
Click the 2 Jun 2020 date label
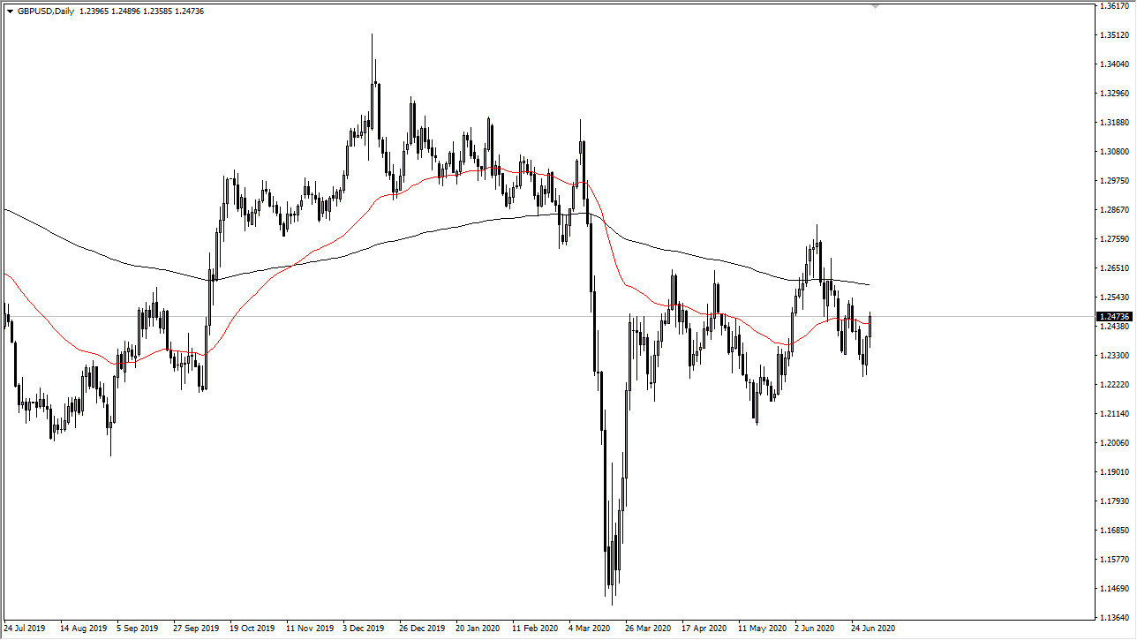[815, 629]
